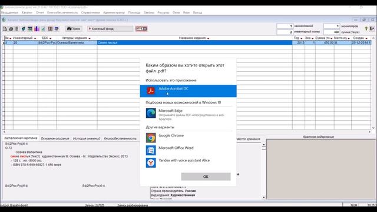
Task: Switch to the Основное описание tab
Action: 55,139
